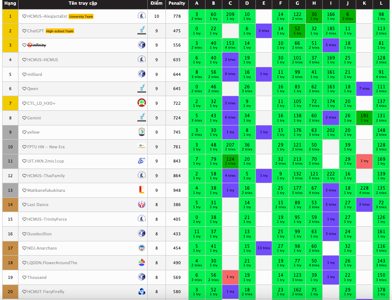Click the HCMUT FieryFirefly logo
This screenshot has height=300, width=392.
point(141,291)
